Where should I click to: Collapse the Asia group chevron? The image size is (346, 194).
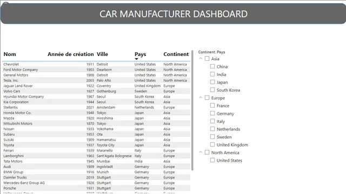[201, 59]
